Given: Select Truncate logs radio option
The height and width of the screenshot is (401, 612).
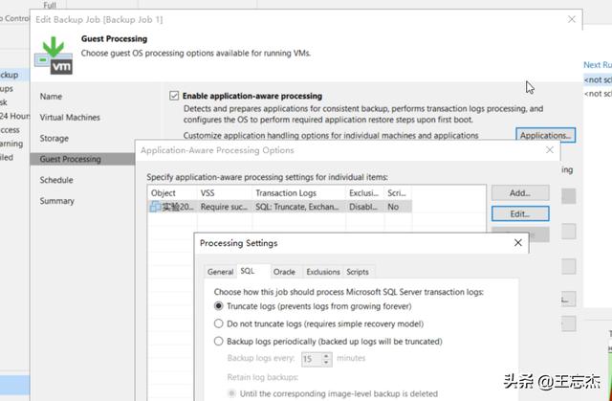Looking at the screenshot, I should point(219,306).
